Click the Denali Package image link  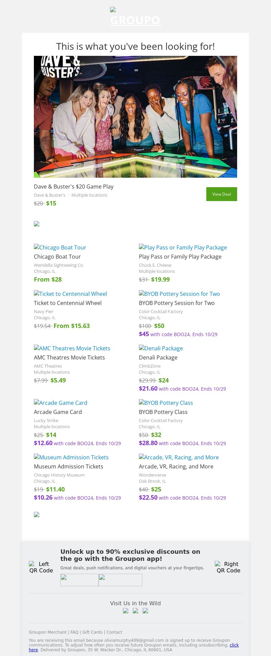[x=161, y=348]
